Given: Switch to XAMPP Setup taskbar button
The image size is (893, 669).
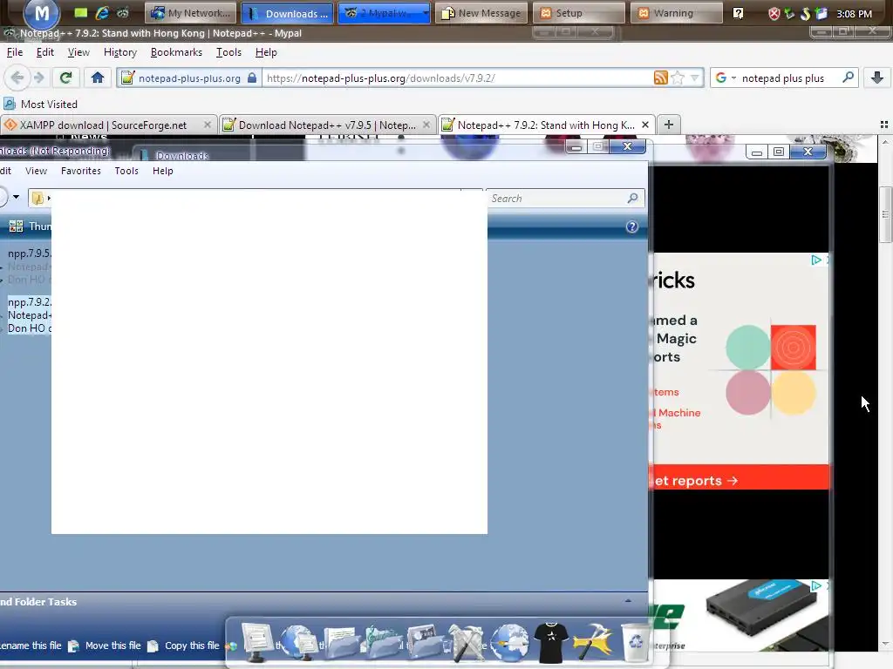Looking at the screenshot, I should point(579,13).
